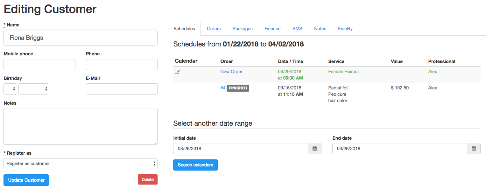Click the E-Mail input field
486x189 pixels.
pos(122,89)
